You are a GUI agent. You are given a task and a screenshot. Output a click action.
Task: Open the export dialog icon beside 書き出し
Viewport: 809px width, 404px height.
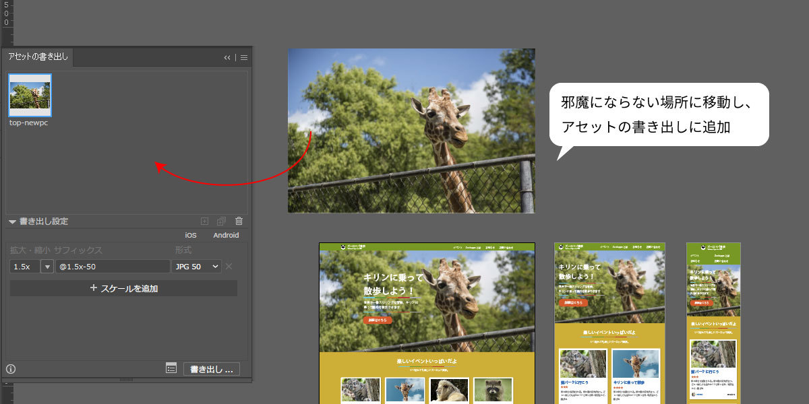coord(171,368)
